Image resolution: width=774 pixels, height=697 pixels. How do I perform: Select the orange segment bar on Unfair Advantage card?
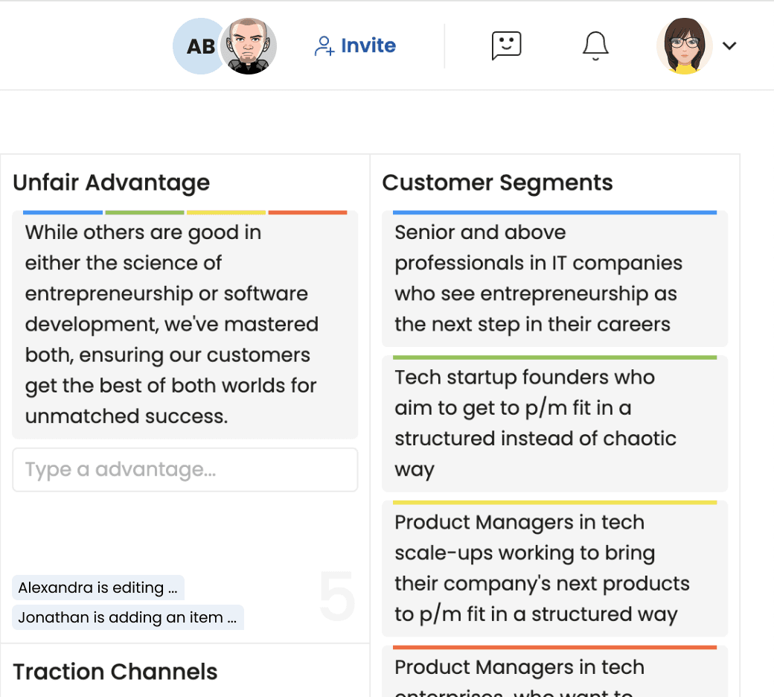[307, 212]
